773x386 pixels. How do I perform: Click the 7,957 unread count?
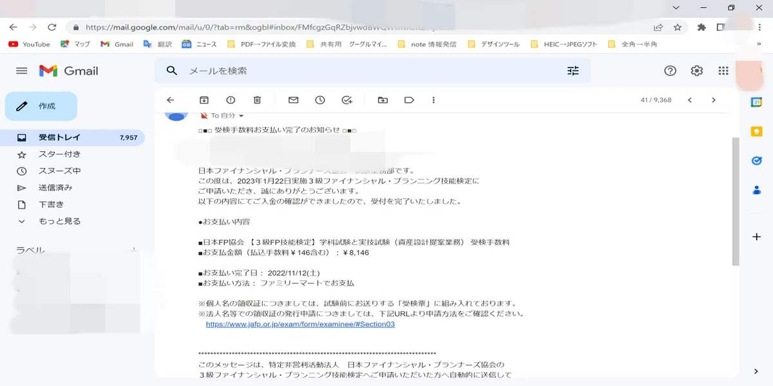pyautogui.click(x=128, y=138)
